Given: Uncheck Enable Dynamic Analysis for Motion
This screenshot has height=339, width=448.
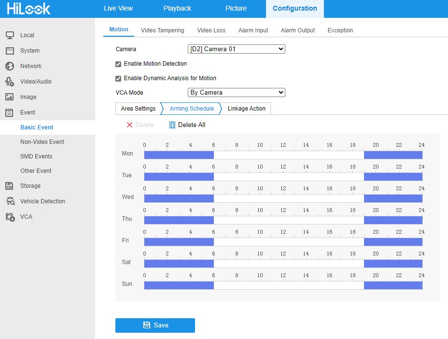Looking at the screenshot, I should click(x=118, y=78).
